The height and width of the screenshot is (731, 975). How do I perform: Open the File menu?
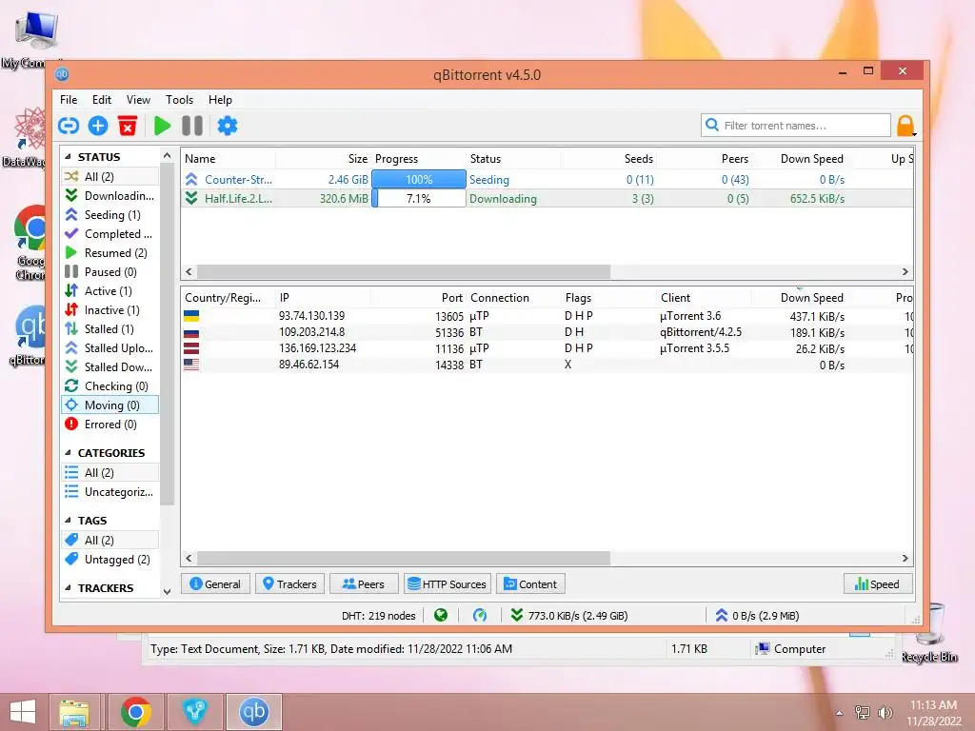[x=69, y=99]
